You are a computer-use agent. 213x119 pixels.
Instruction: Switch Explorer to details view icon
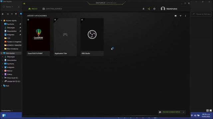[207, 110]
